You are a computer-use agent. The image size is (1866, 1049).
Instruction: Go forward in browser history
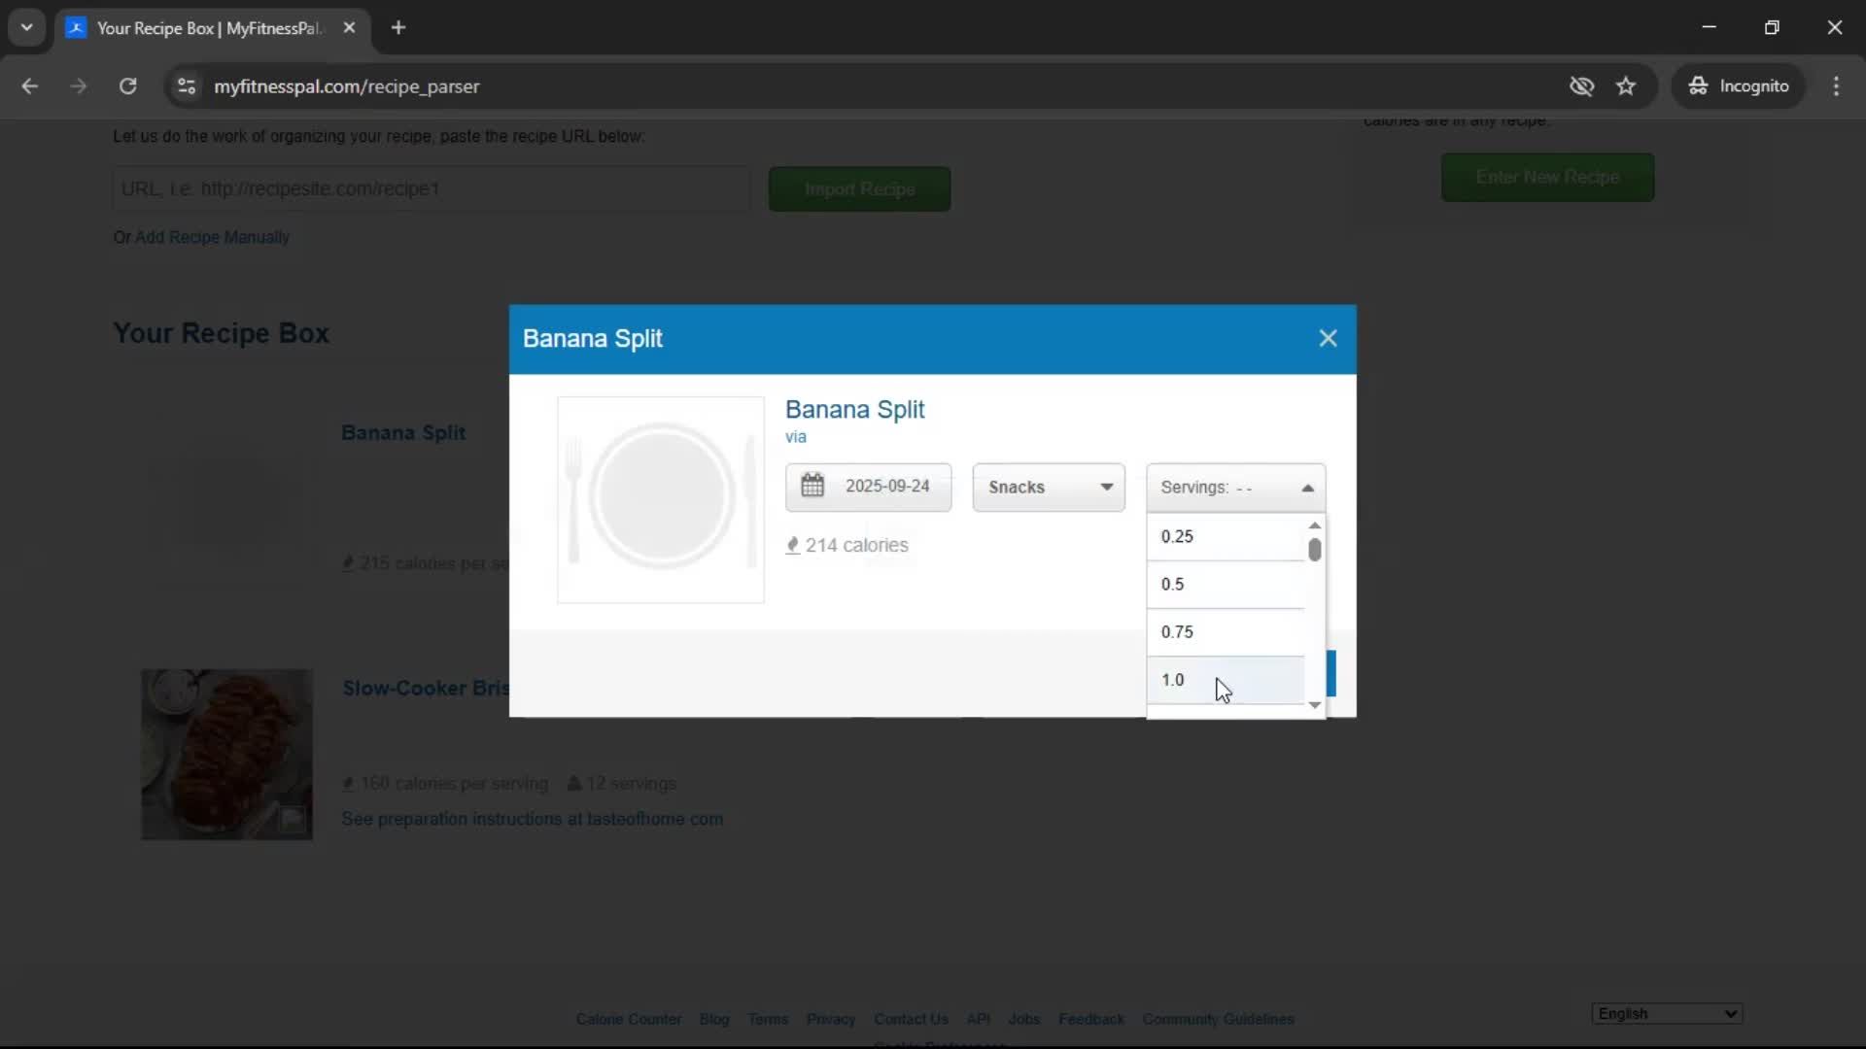(79, 86)
